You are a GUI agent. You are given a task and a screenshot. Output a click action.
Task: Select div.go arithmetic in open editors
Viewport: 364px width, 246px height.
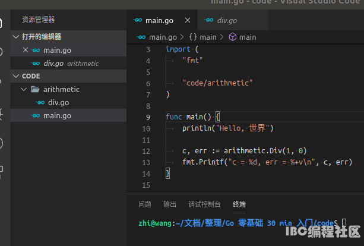click(x=68, y=63)
